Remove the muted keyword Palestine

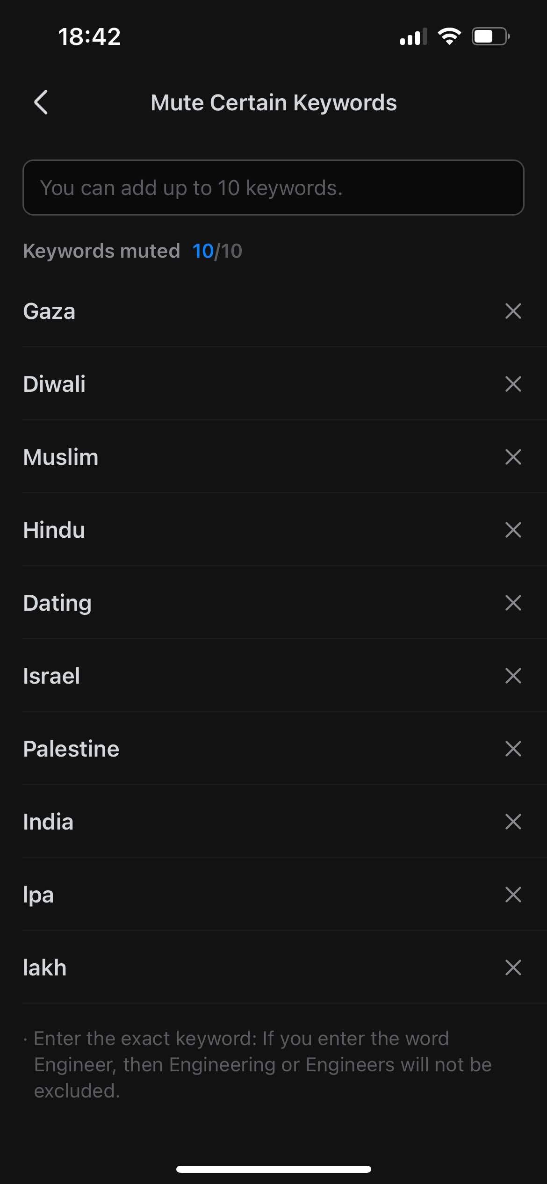(x=513, y=749)
